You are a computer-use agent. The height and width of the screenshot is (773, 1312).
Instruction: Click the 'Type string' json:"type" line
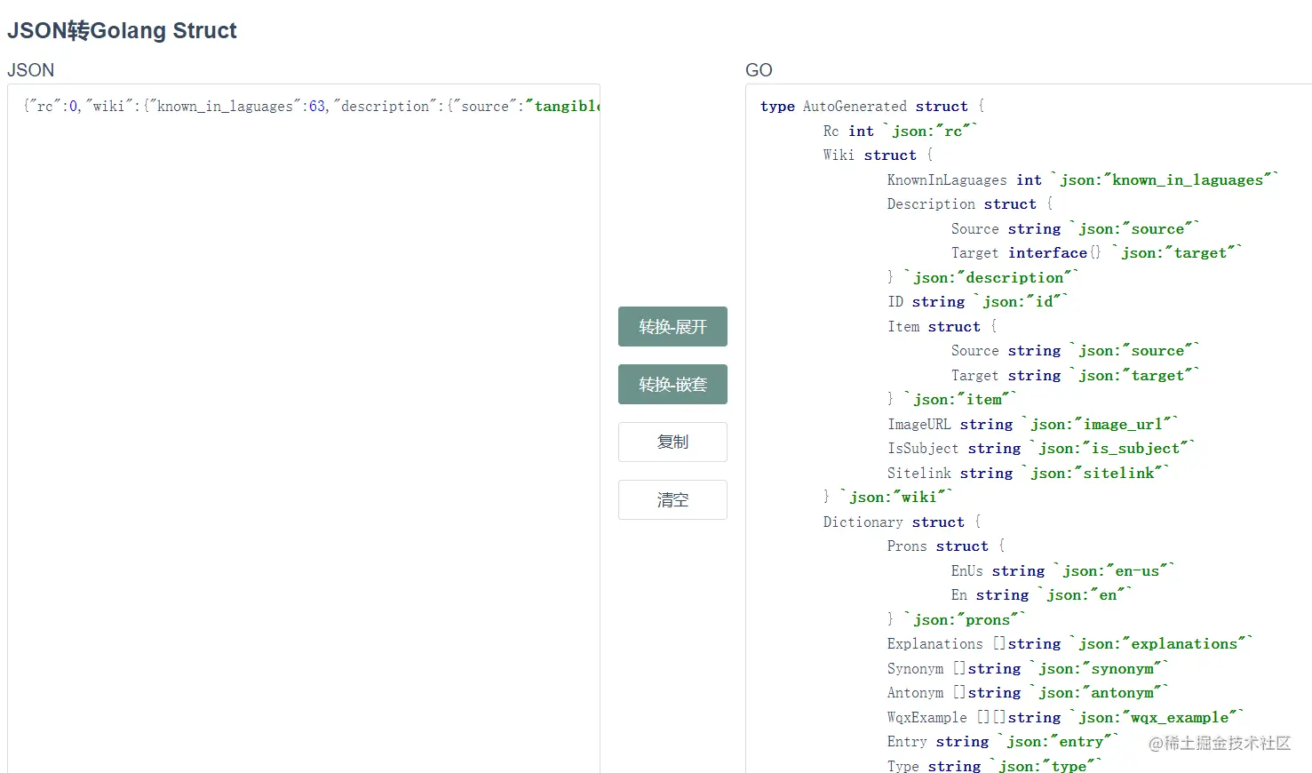[x=994, y=765]
